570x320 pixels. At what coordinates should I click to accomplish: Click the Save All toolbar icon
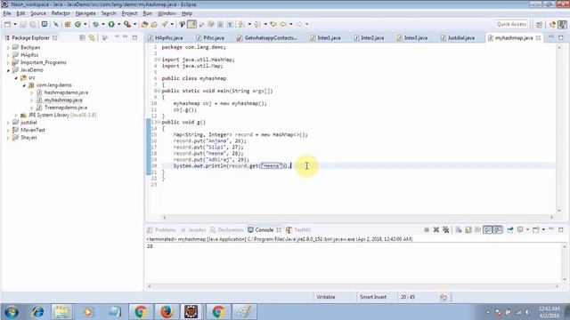(33, 24)
